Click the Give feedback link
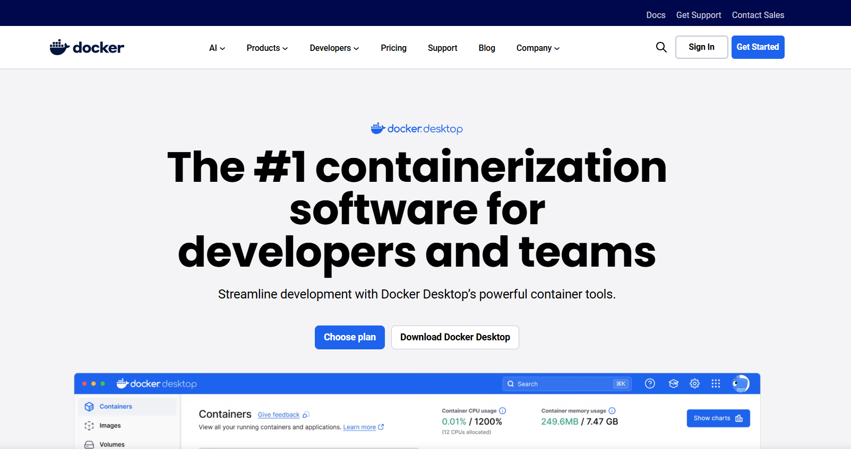This screenshot has height=449, width=851. tap(279, 415)
